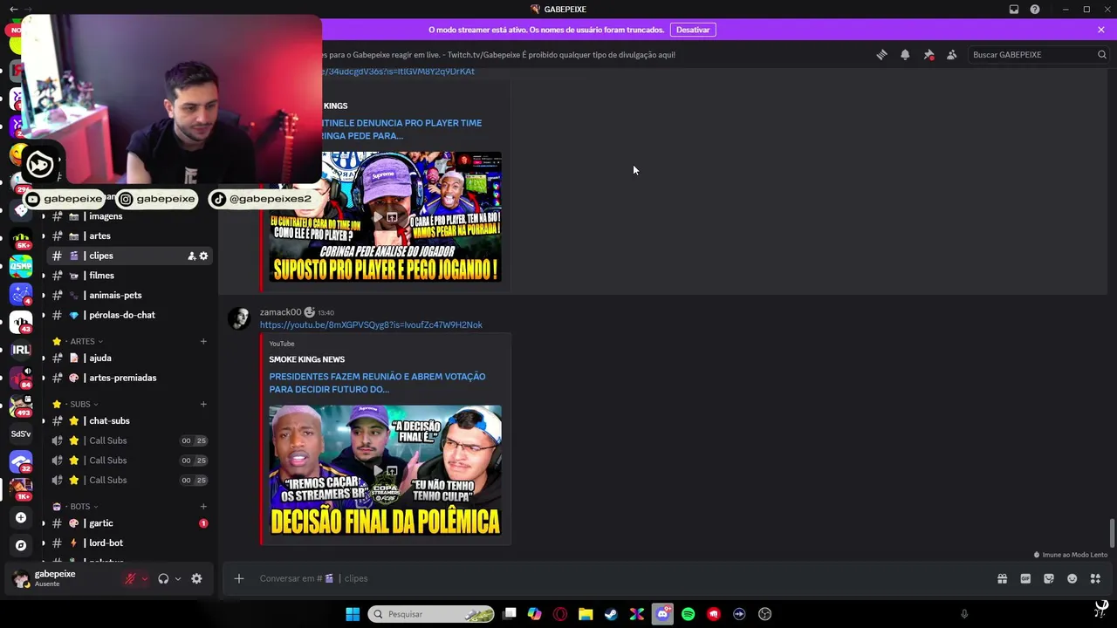
Task: Open SMOKE KINGs NEWS channel link
Action: point(306,359)
